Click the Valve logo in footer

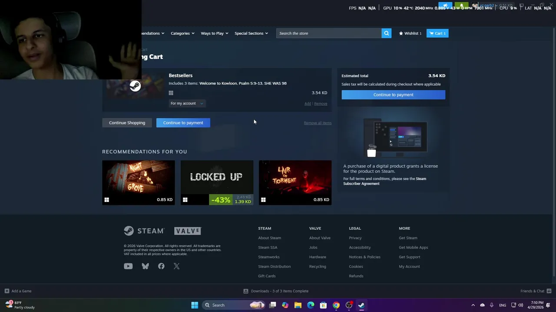pyautogui.click(x=188, y=231)
